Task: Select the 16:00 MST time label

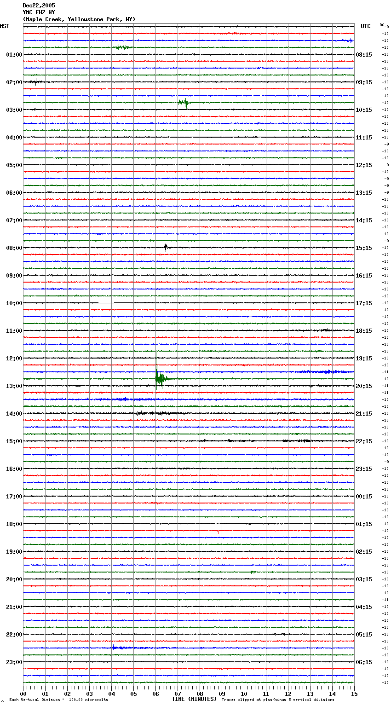Action: tap(14, 469)
